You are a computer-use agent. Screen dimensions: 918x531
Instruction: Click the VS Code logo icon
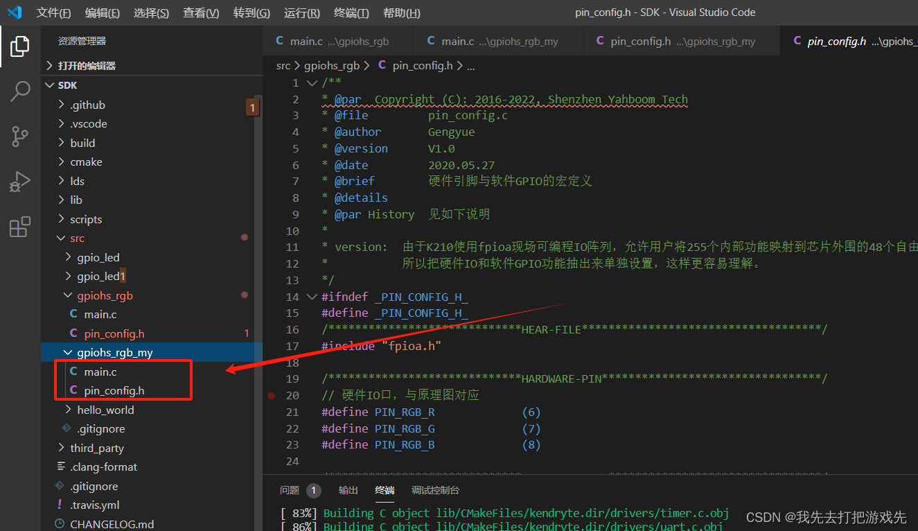(15, 12)
